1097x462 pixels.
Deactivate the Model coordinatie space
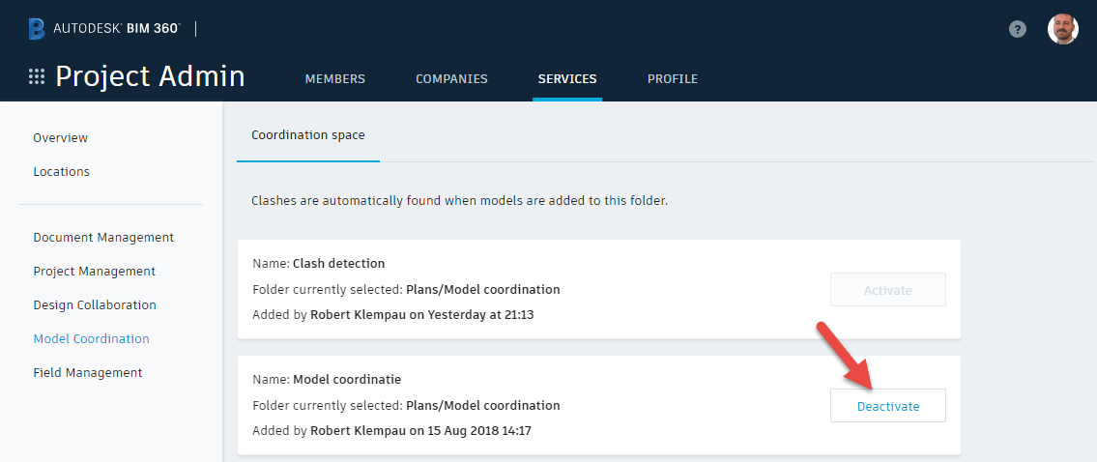pos(888,406)
